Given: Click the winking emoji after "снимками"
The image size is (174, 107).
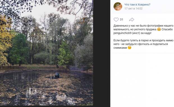Looking at the screenshot, I should click(129, 48).
